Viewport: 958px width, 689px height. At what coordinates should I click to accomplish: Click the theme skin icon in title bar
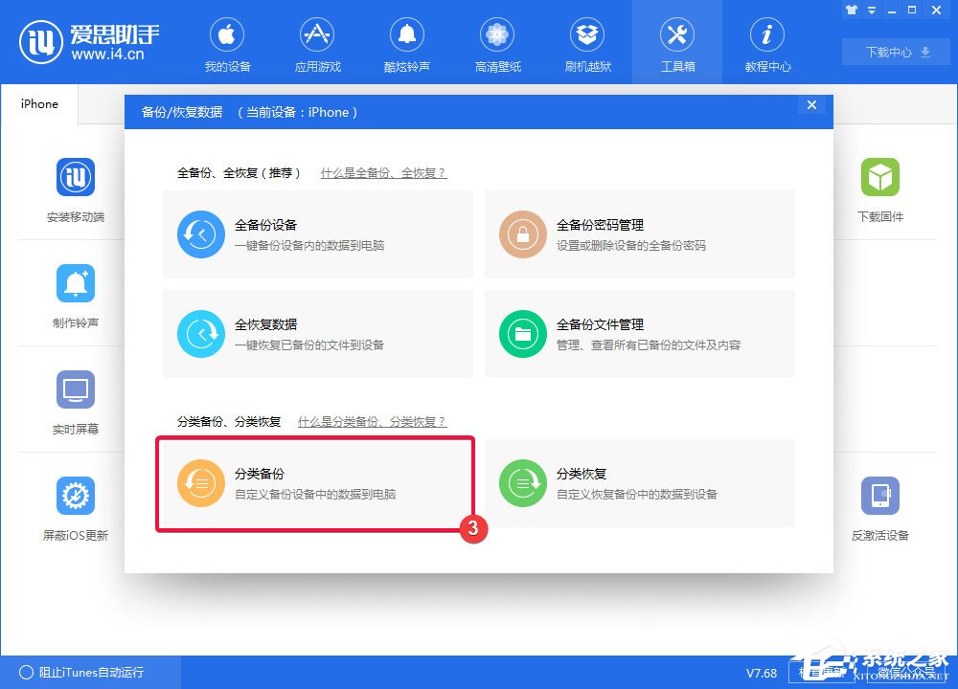pyautogui.click(x=852, y=10)
